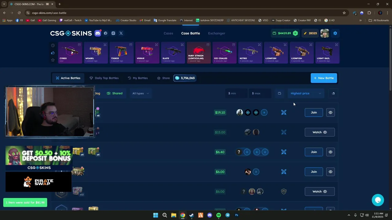Watch the $6.00 battle

[319, 192]
